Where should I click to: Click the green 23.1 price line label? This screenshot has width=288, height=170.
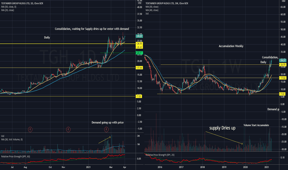coord(139,53)
